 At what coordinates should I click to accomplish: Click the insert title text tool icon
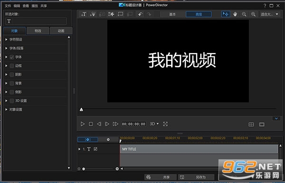[84, 14]
